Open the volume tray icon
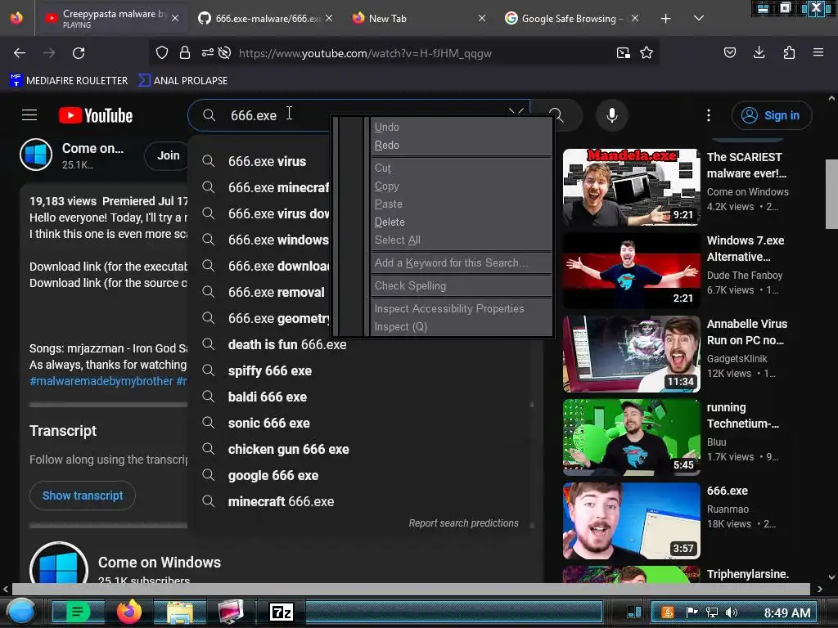Screen dimensions: 838x628 pos(732,612)
